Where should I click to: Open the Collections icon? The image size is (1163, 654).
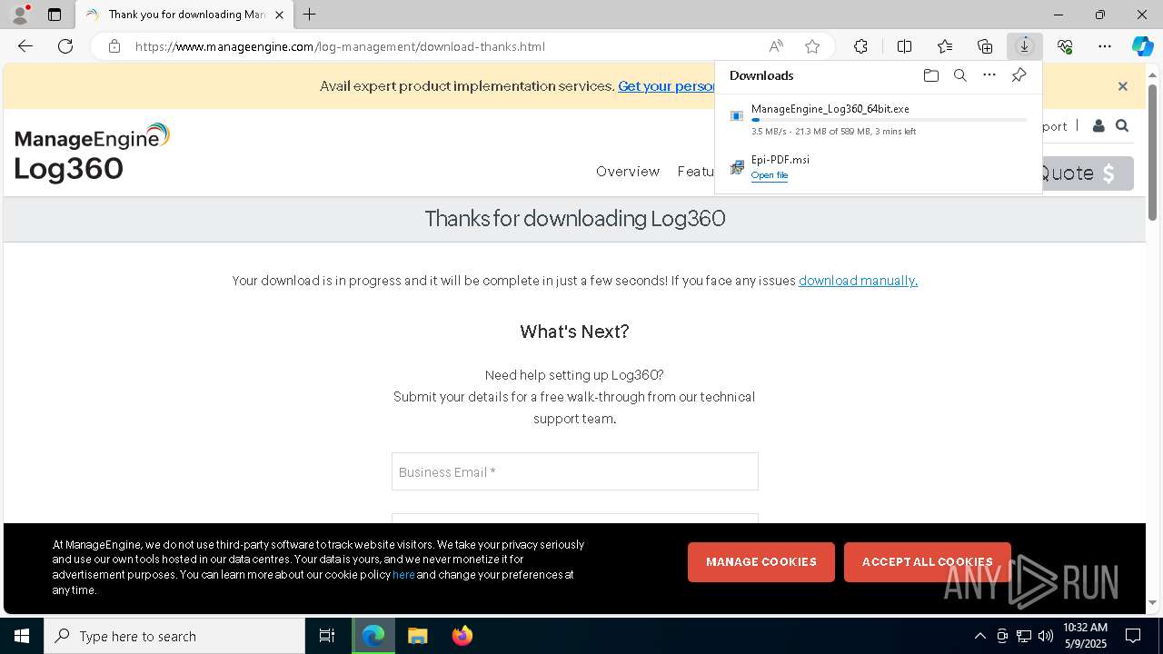[985, 46]
